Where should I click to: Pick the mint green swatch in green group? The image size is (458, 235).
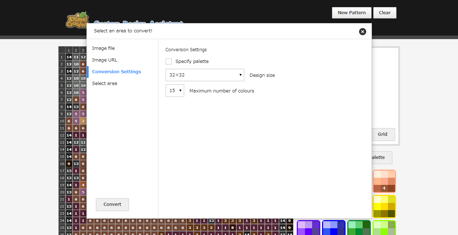tap(352, 225)
